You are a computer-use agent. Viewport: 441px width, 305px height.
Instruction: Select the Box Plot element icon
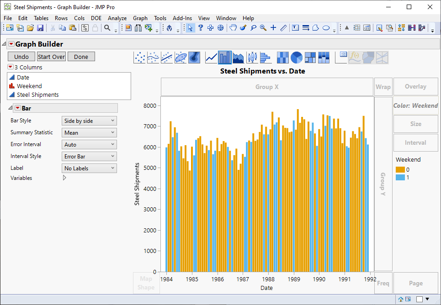tap(251, 57)
